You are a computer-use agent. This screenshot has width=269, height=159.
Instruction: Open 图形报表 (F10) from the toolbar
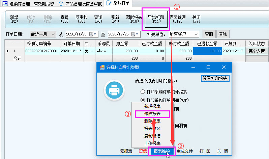pyautogui.click(x=133, y=19)
